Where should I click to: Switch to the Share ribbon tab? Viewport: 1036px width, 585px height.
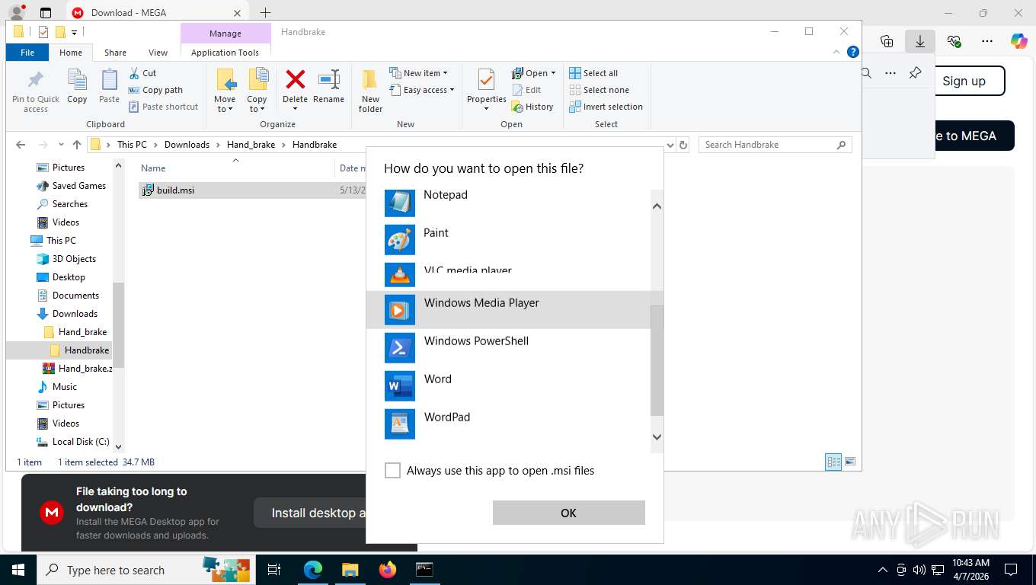coord(116,53)
